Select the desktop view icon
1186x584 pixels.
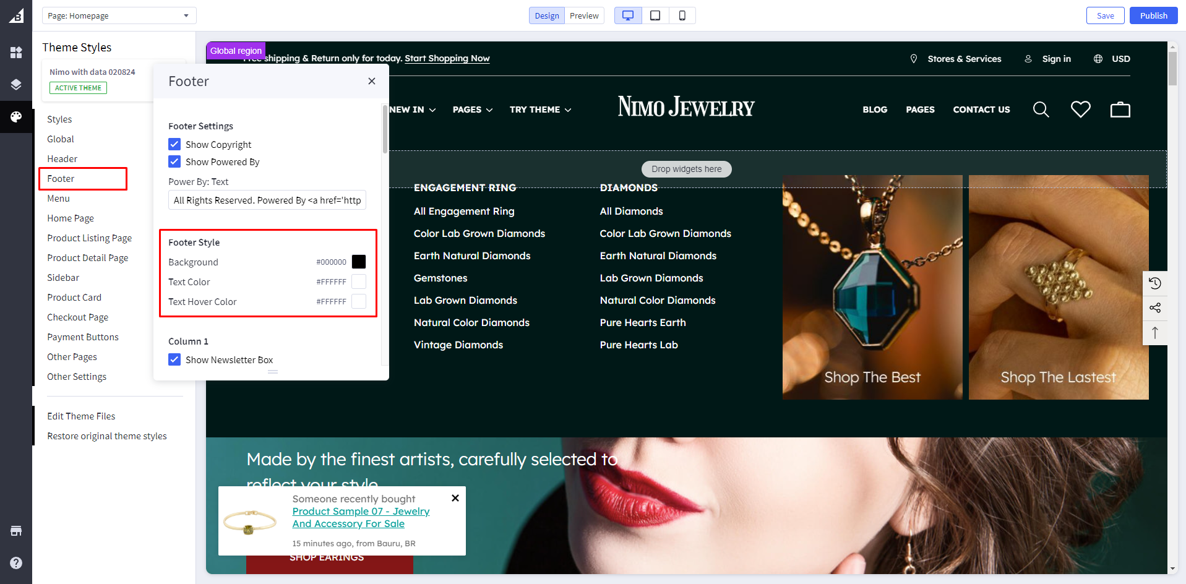coord(627,15)
